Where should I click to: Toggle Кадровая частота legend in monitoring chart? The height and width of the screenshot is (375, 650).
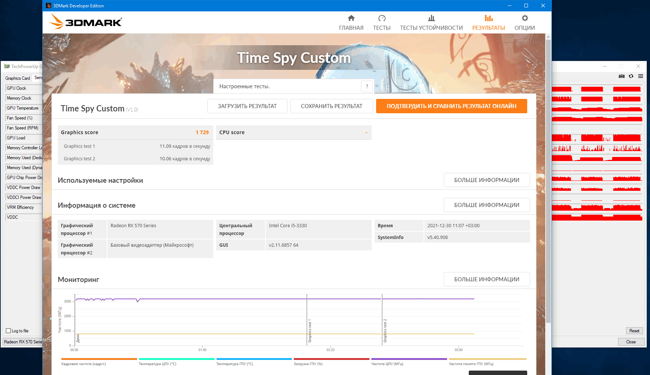tap(99, 362)
